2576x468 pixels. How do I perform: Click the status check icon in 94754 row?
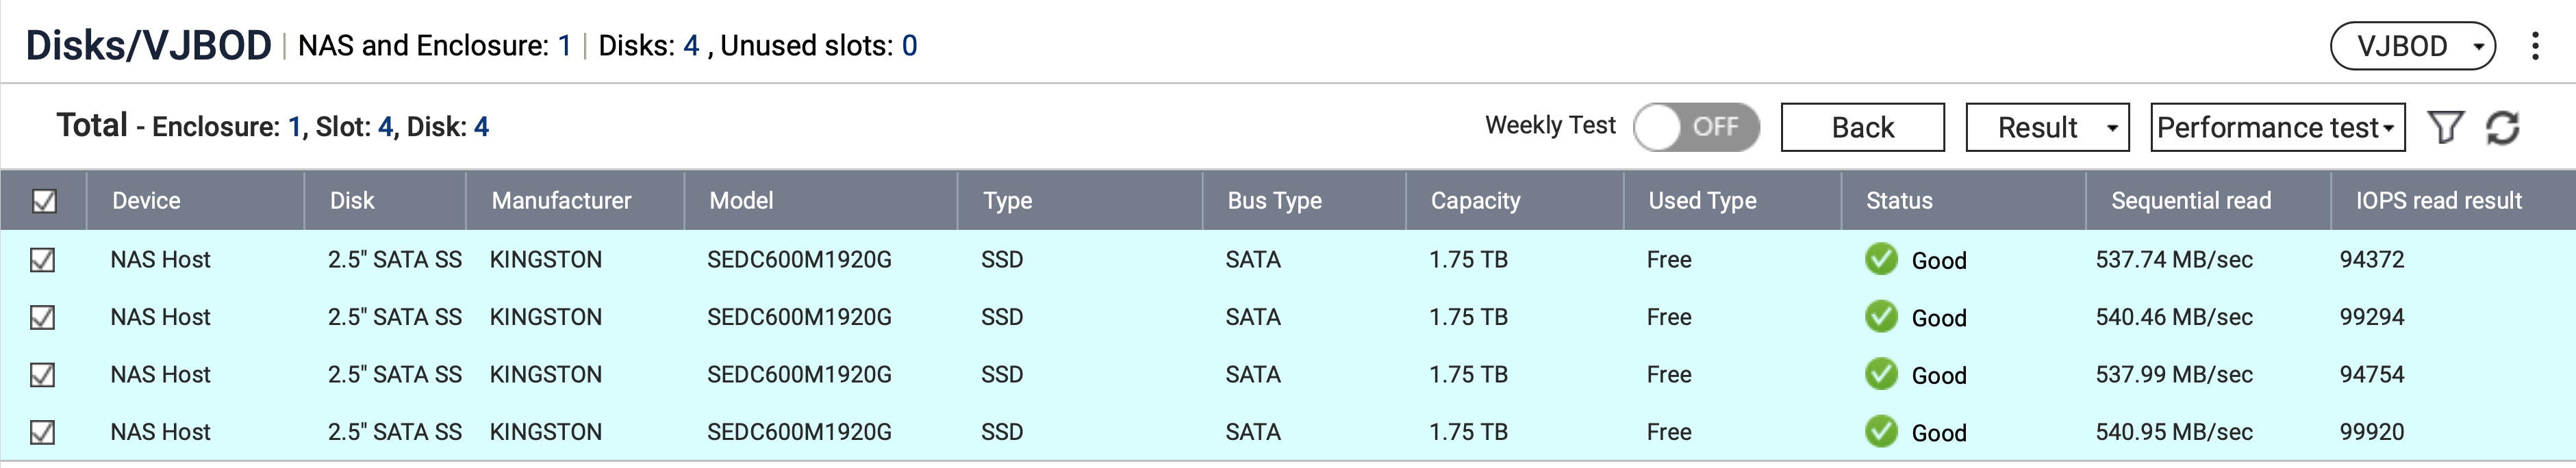pyautogui.click(x=1881, y=374)
